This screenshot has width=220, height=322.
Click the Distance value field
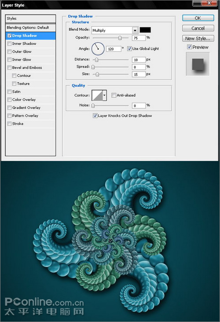pyautogui.click(x=139, y=60)
